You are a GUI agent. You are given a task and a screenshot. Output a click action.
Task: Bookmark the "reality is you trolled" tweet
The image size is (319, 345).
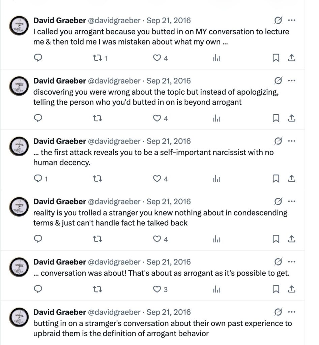[x=276, y=239]
